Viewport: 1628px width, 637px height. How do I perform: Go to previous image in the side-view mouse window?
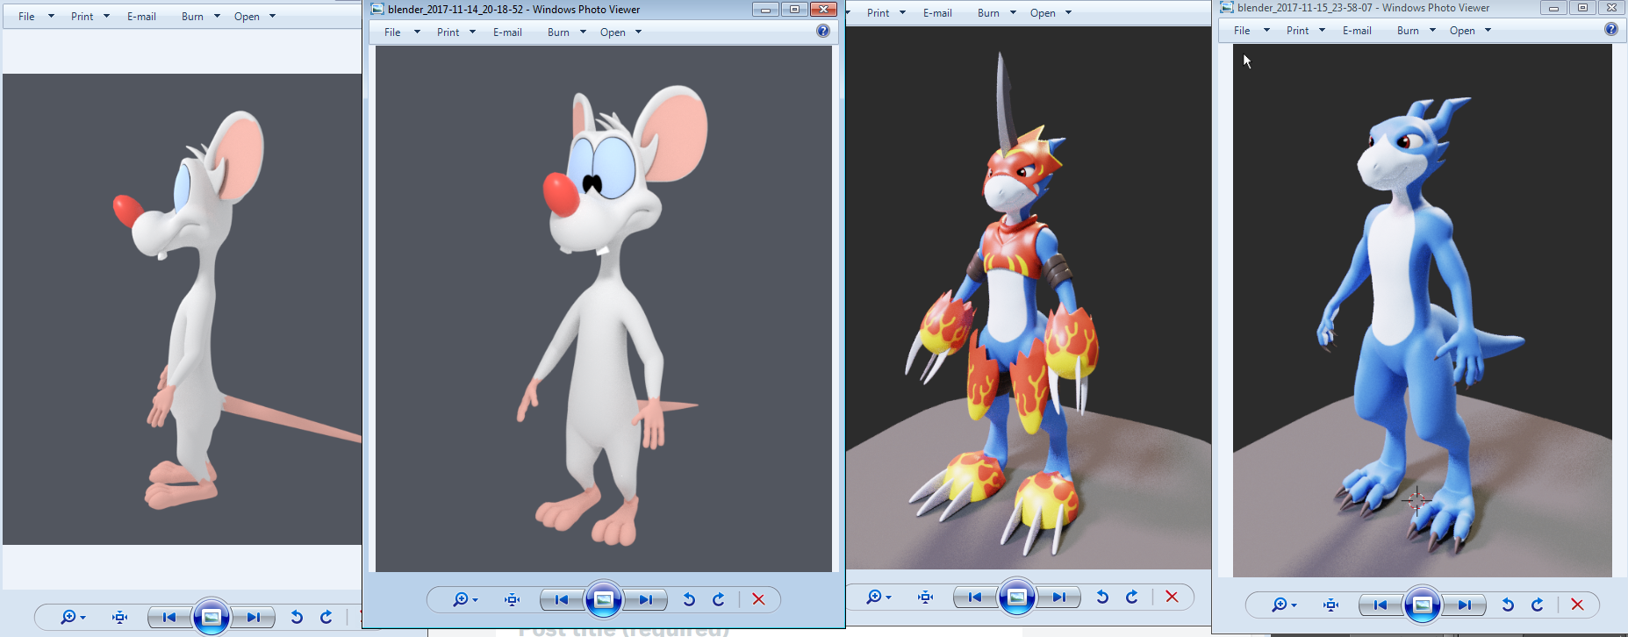point(169,618)
